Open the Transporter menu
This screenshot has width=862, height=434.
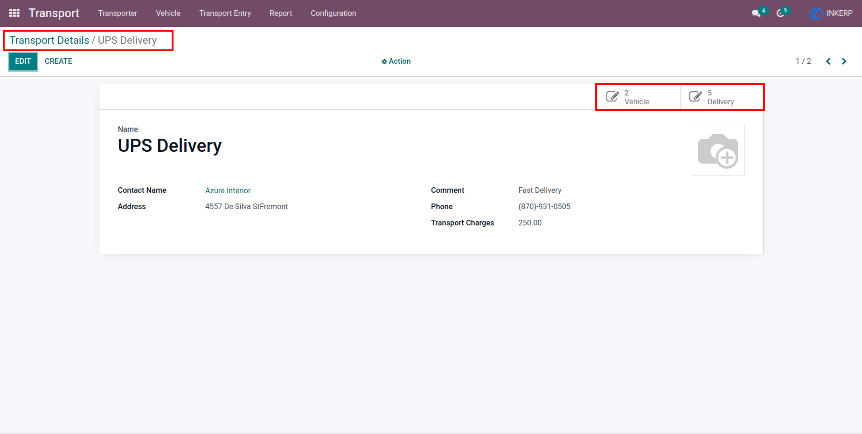click(118, 14)
